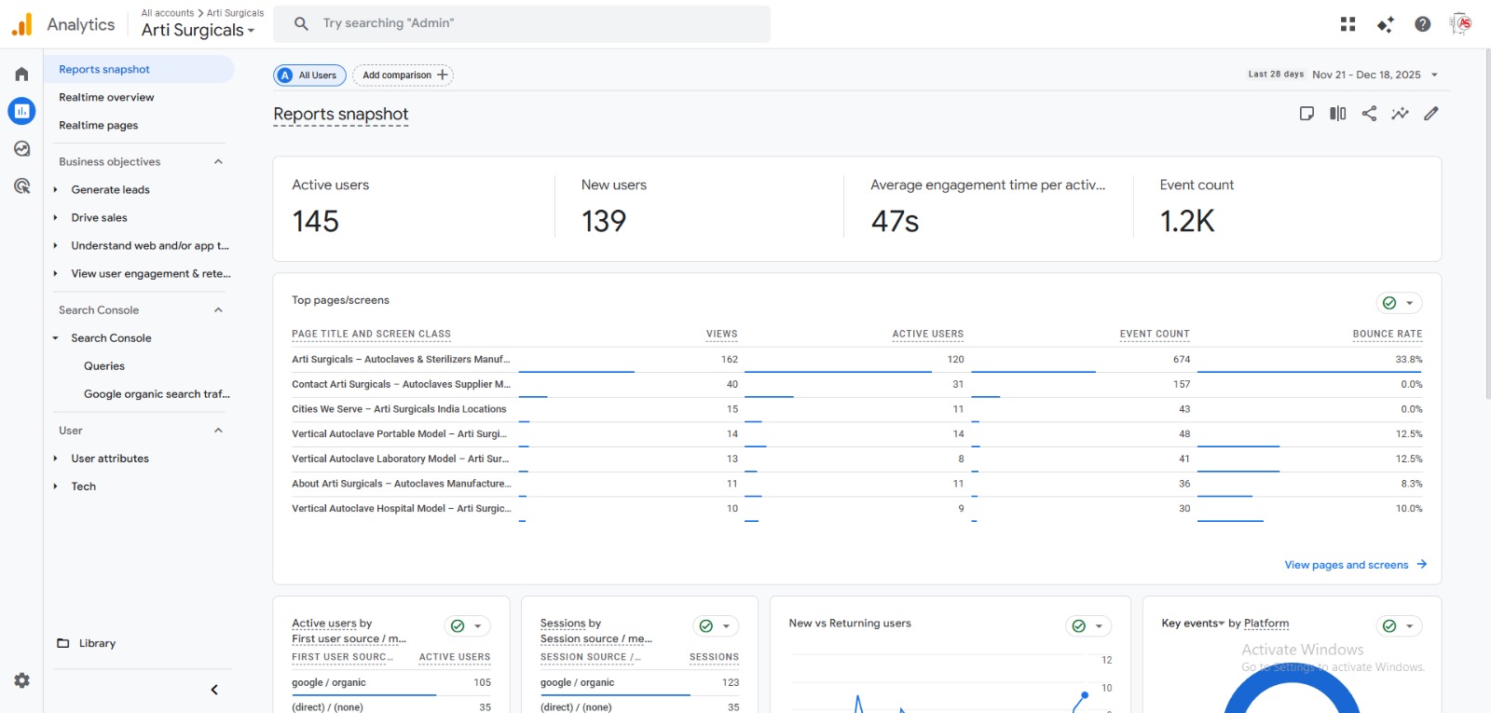
Task: Collapse the User section
Action: point(218,430)
